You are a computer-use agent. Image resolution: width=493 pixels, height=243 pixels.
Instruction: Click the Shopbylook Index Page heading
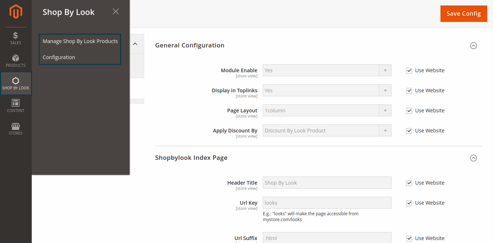pyautogui.click(x=191, y=158)
